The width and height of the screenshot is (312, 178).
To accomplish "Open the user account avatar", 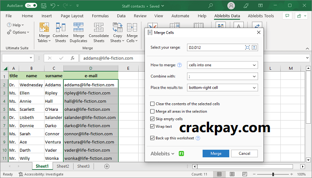I will coord(231,6).
